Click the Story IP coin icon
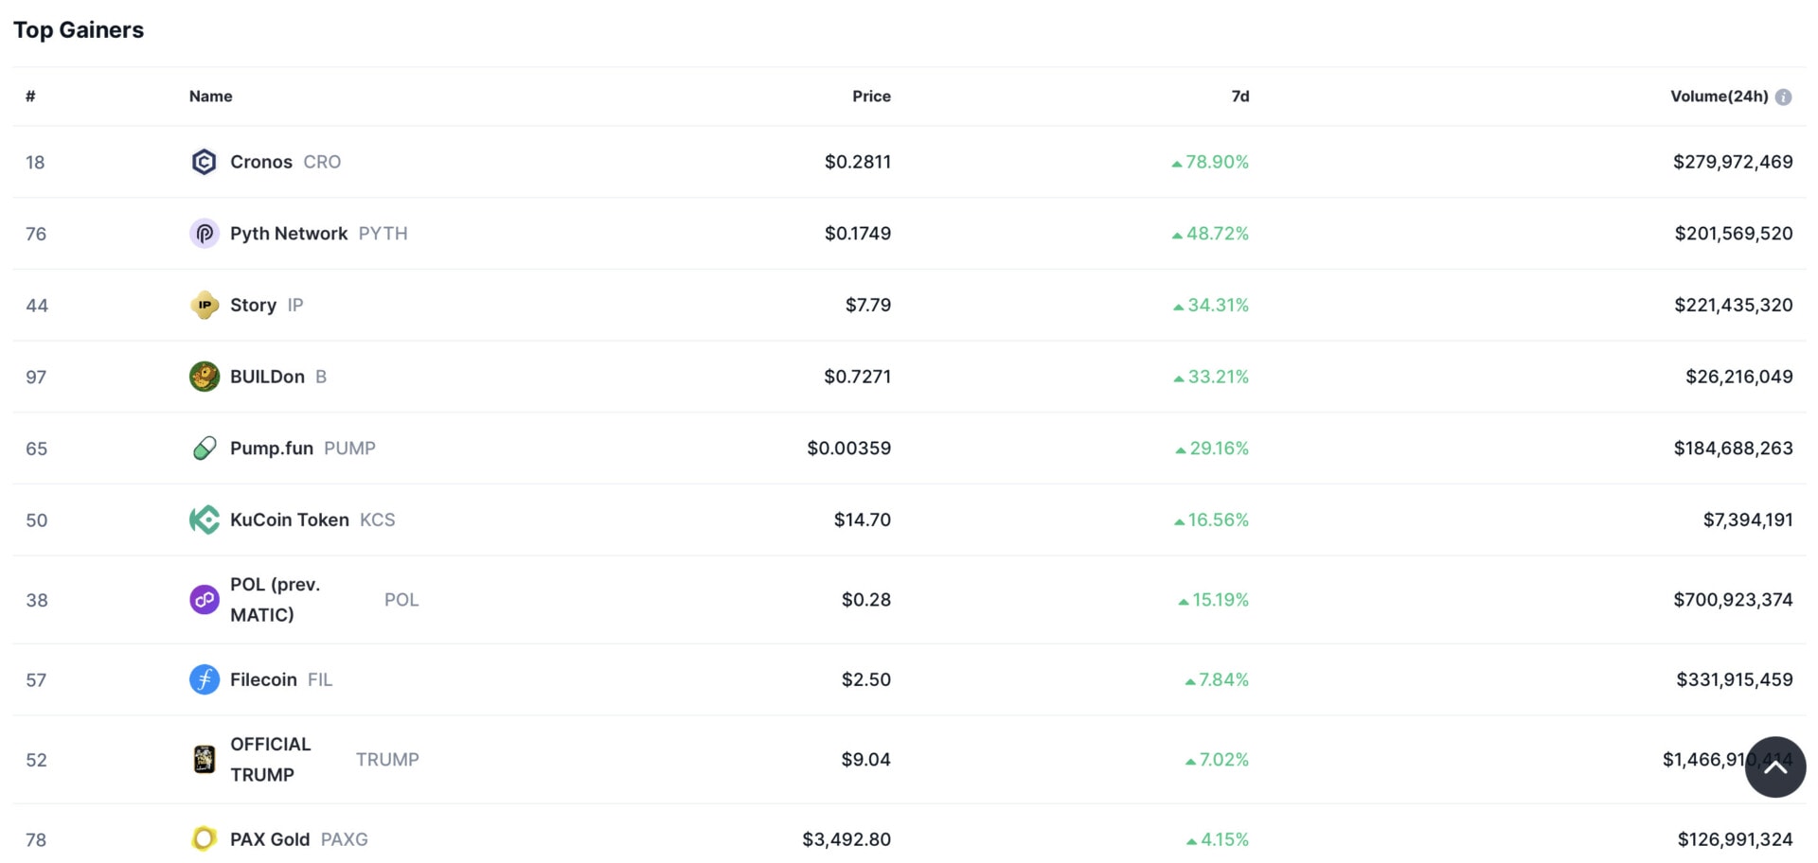Image resolution: width=1818 pixels, height=863 pixels. coord(204,305)
